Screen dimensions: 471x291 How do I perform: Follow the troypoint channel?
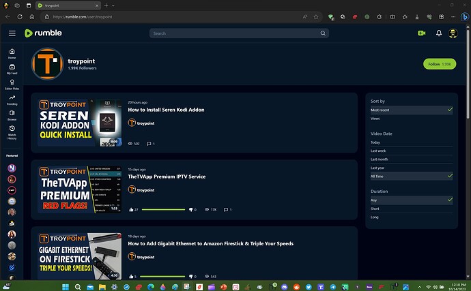pyautogui.click(x=440, y=64)
